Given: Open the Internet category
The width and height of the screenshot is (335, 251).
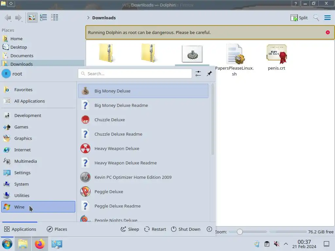Looking at the screenshot, I should pyautogui.click(x=38, y=150).
